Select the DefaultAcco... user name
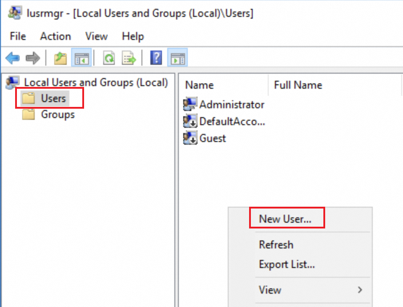Viewport: 403px width, 307px height. (x=232, y=121)
